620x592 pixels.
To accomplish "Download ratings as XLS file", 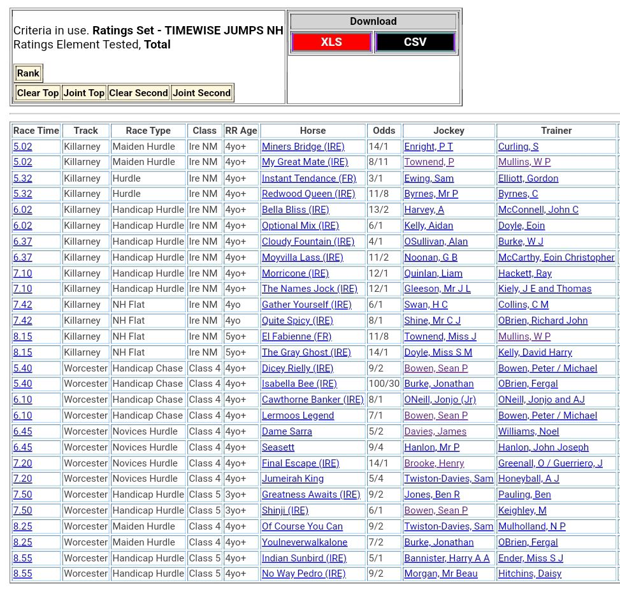I will (x=331, y=42).
